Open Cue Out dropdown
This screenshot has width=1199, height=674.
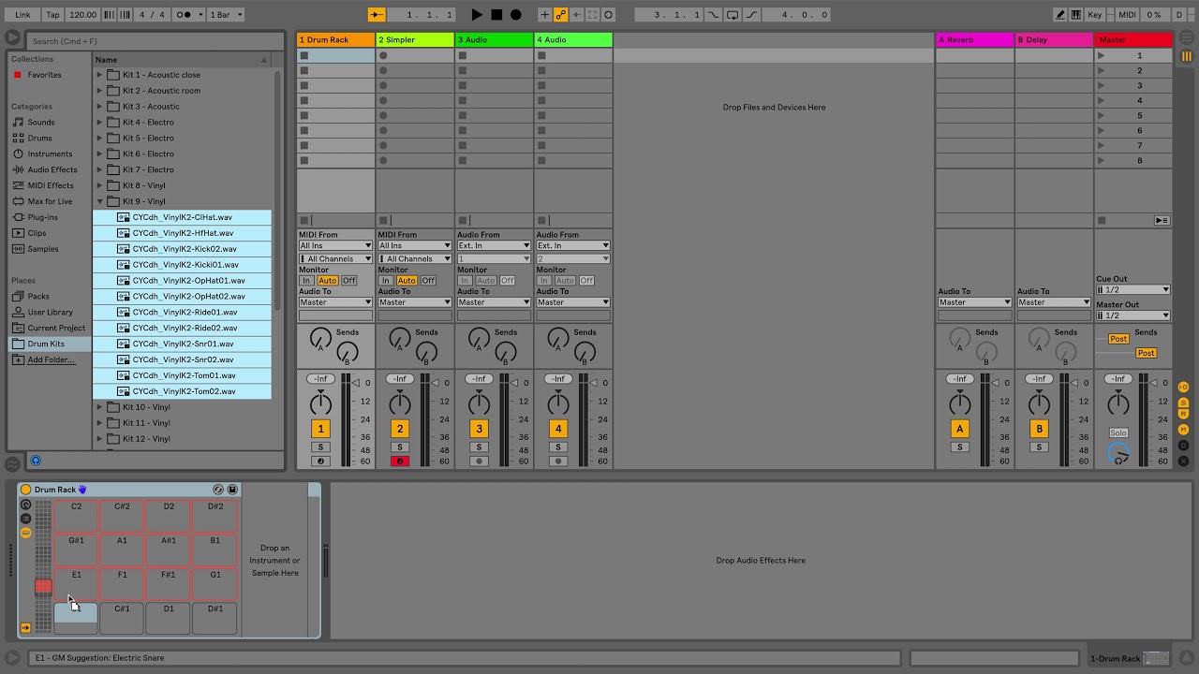pos(1133,290)
